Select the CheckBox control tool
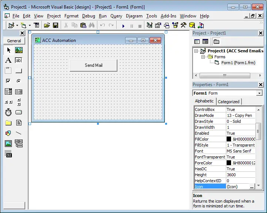 [9, 81]
